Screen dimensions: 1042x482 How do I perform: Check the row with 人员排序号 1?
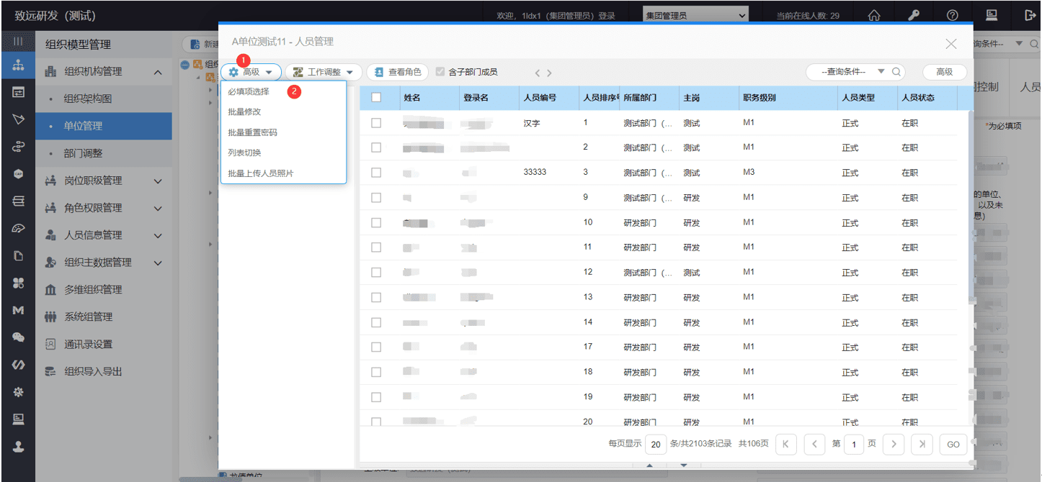[376, 123]
